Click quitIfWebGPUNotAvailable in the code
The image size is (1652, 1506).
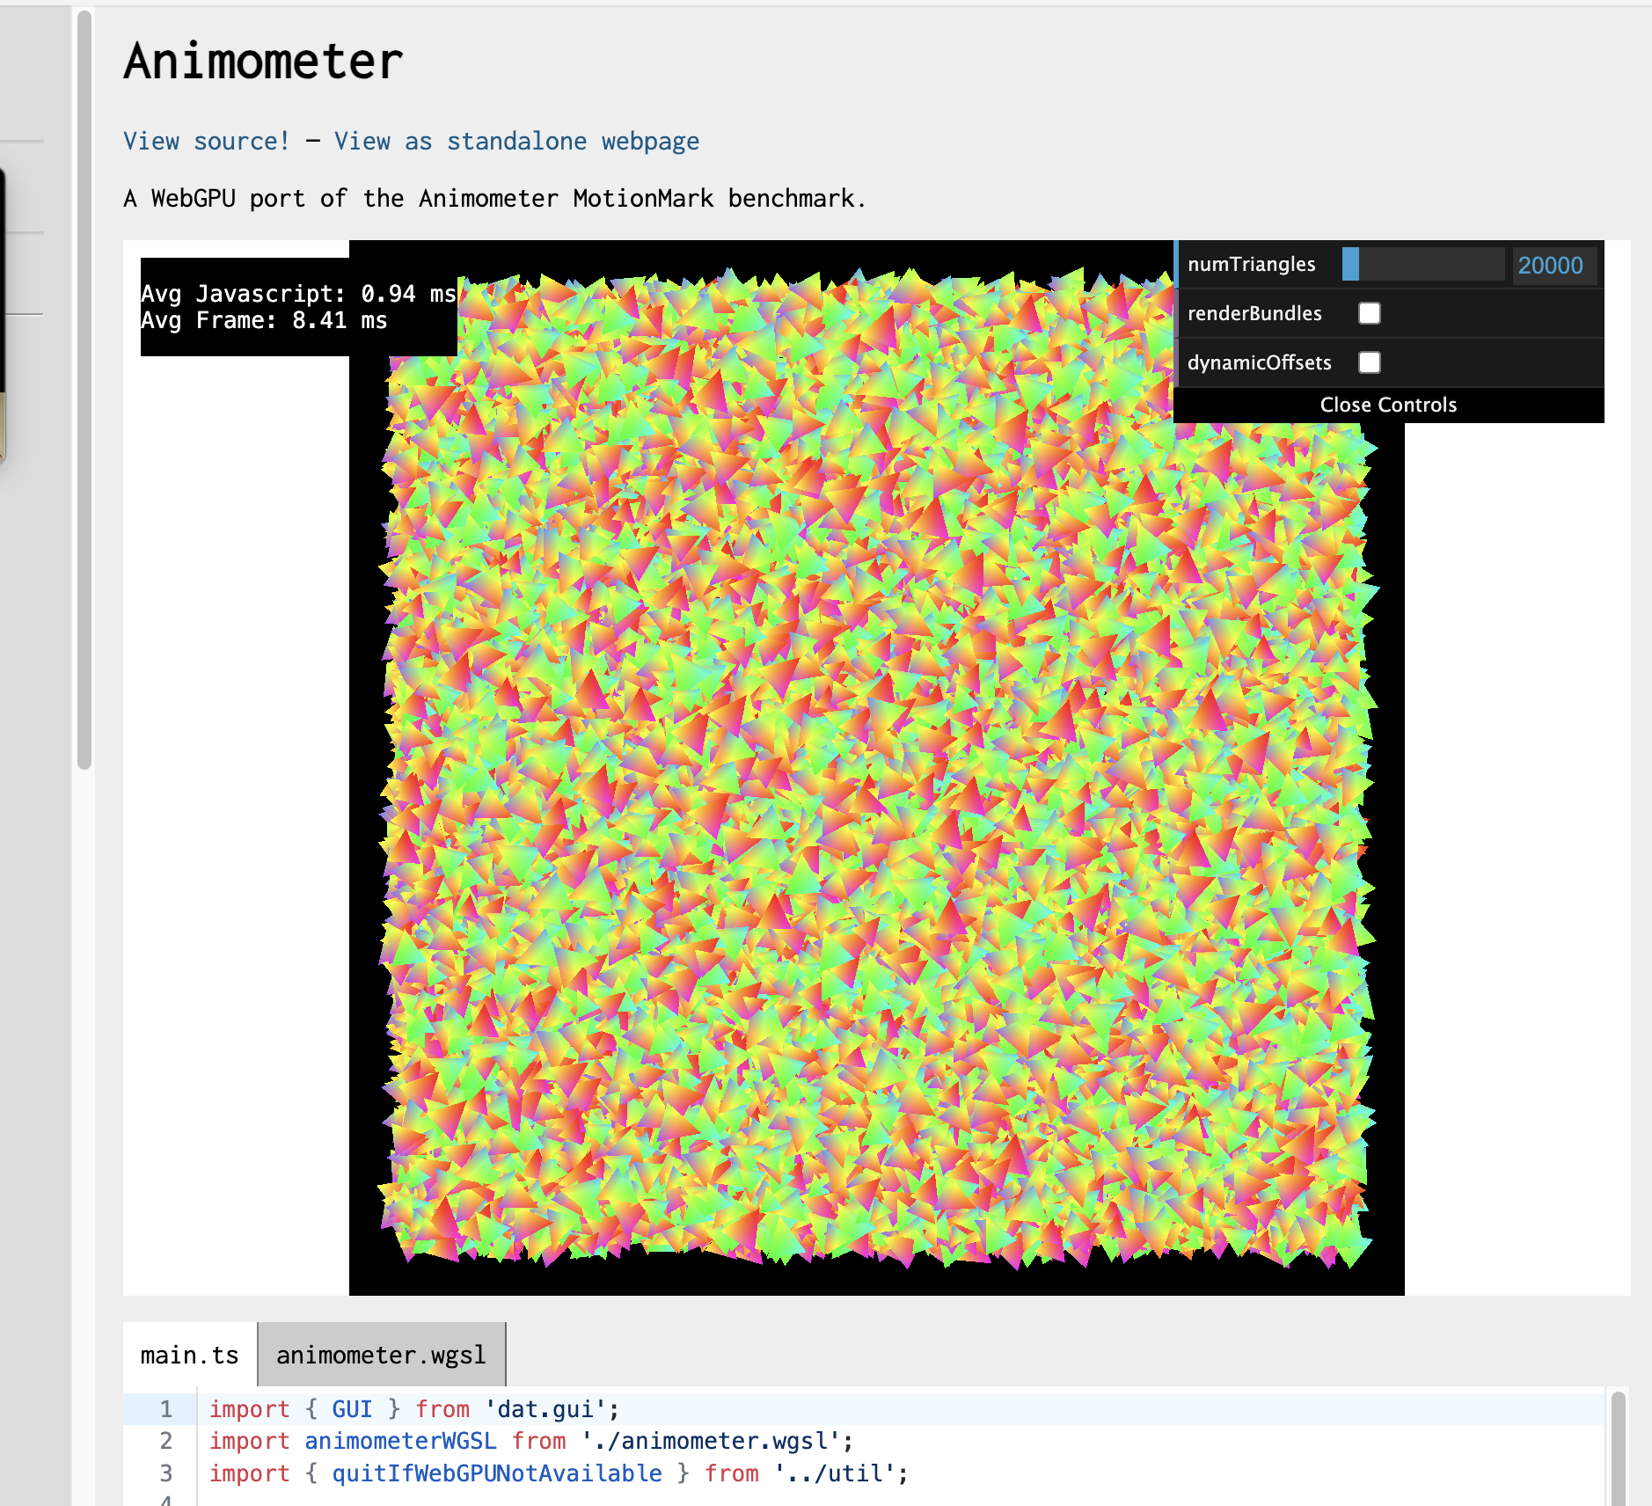pyautogui.click(x=496, y=1473)
